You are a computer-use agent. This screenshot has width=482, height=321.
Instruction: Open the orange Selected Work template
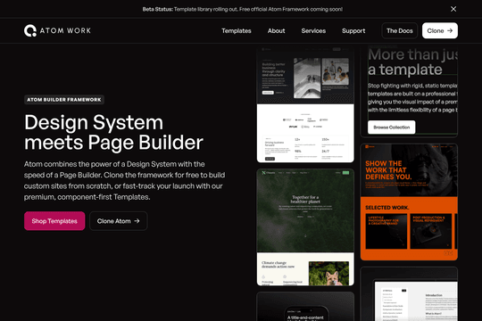(x=409, y=202)
